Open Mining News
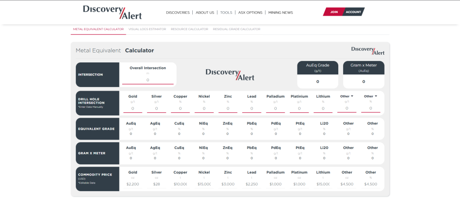This screenshot has width=460, height=202. tap(280, 13)
